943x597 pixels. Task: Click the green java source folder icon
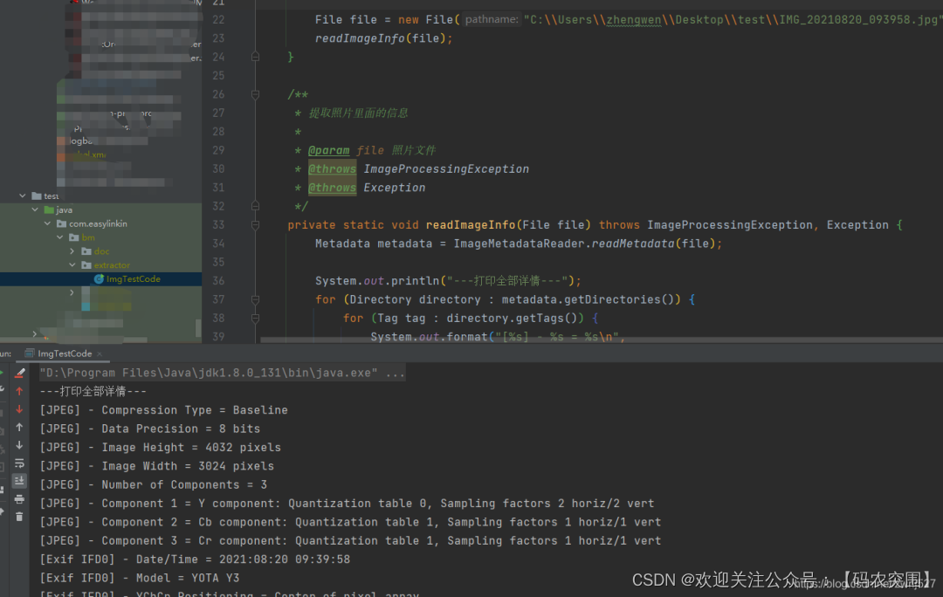(49, 209)
